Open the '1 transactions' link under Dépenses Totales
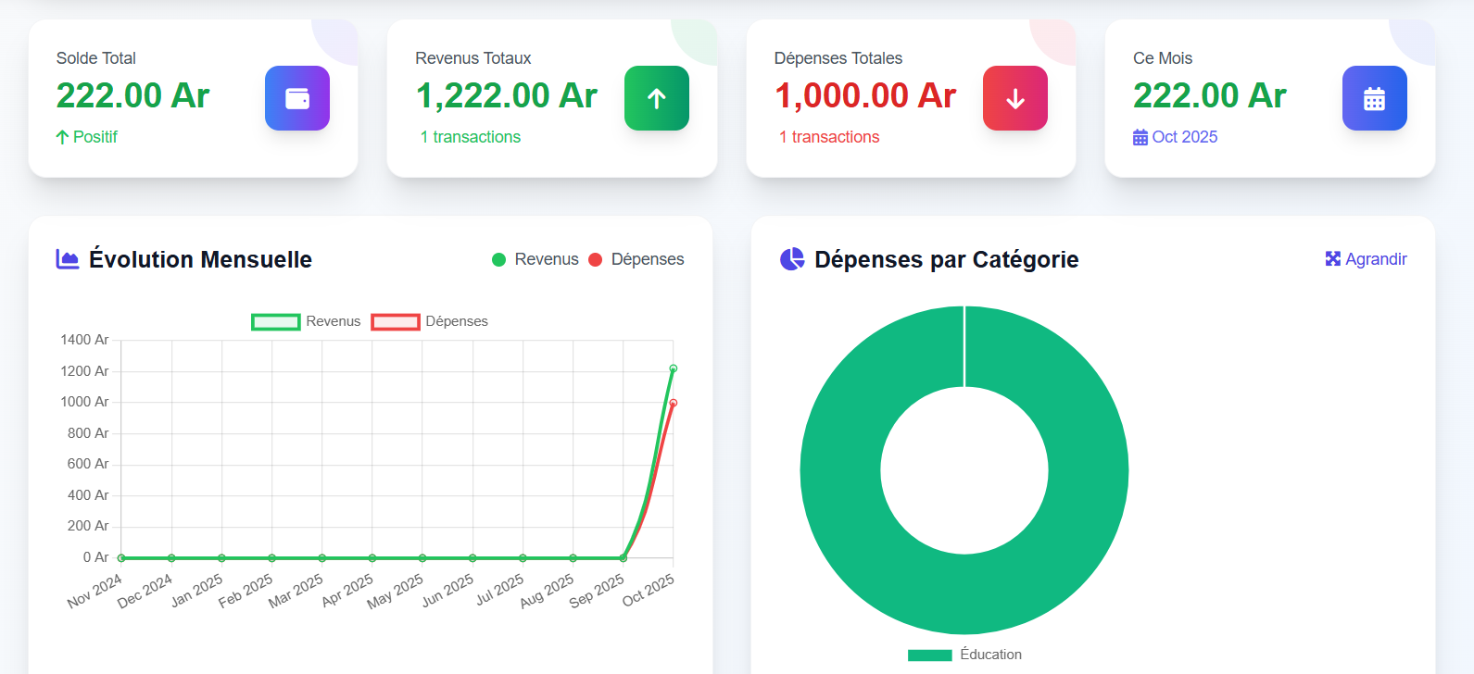This screenshot has width=1474, height=674. (x=829, y=137)
